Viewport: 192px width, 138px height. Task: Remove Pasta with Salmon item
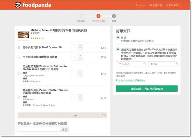(19, 74)
